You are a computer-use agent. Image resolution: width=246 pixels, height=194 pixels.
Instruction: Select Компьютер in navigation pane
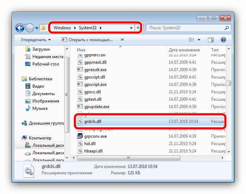click(36, 138)
